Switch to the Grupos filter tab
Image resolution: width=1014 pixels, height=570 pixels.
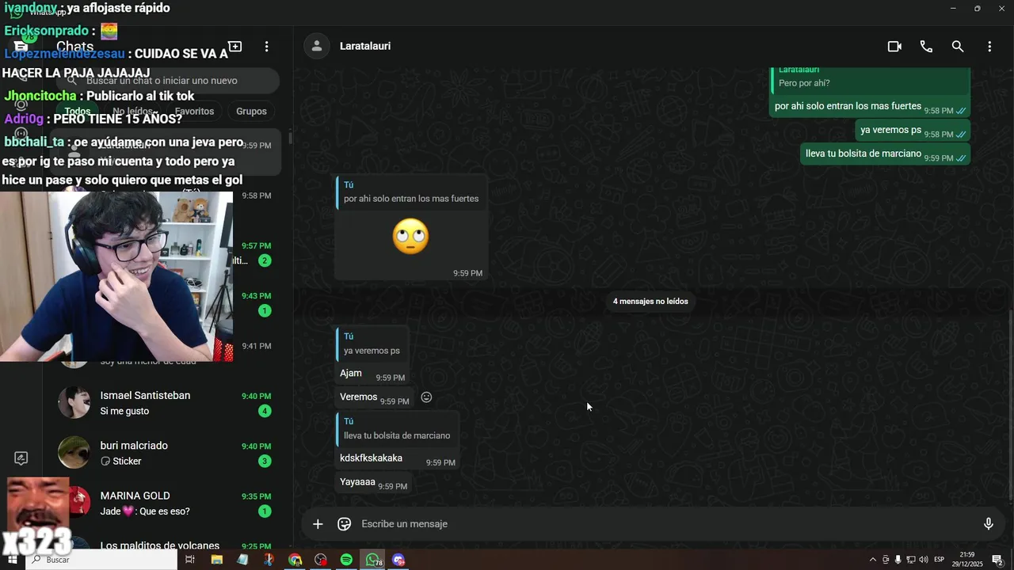251,112
